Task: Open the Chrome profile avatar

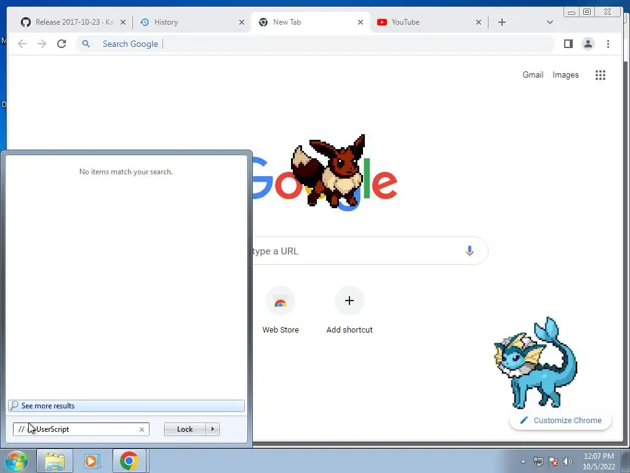Action: tap(588, 44)
